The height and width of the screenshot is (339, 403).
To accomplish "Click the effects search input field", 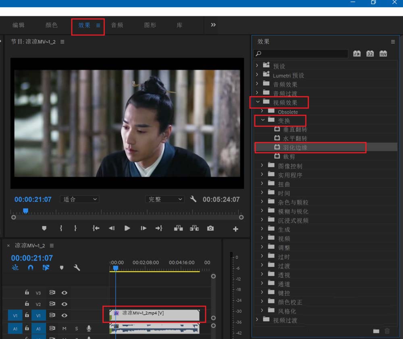I will tap(300, 53).
